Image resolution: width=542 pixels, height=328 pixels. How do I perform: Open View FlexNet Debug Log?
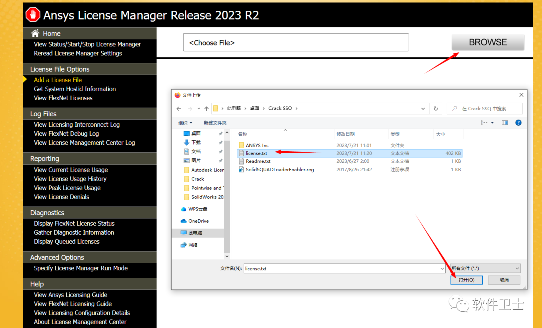click(x=66, y=133)
